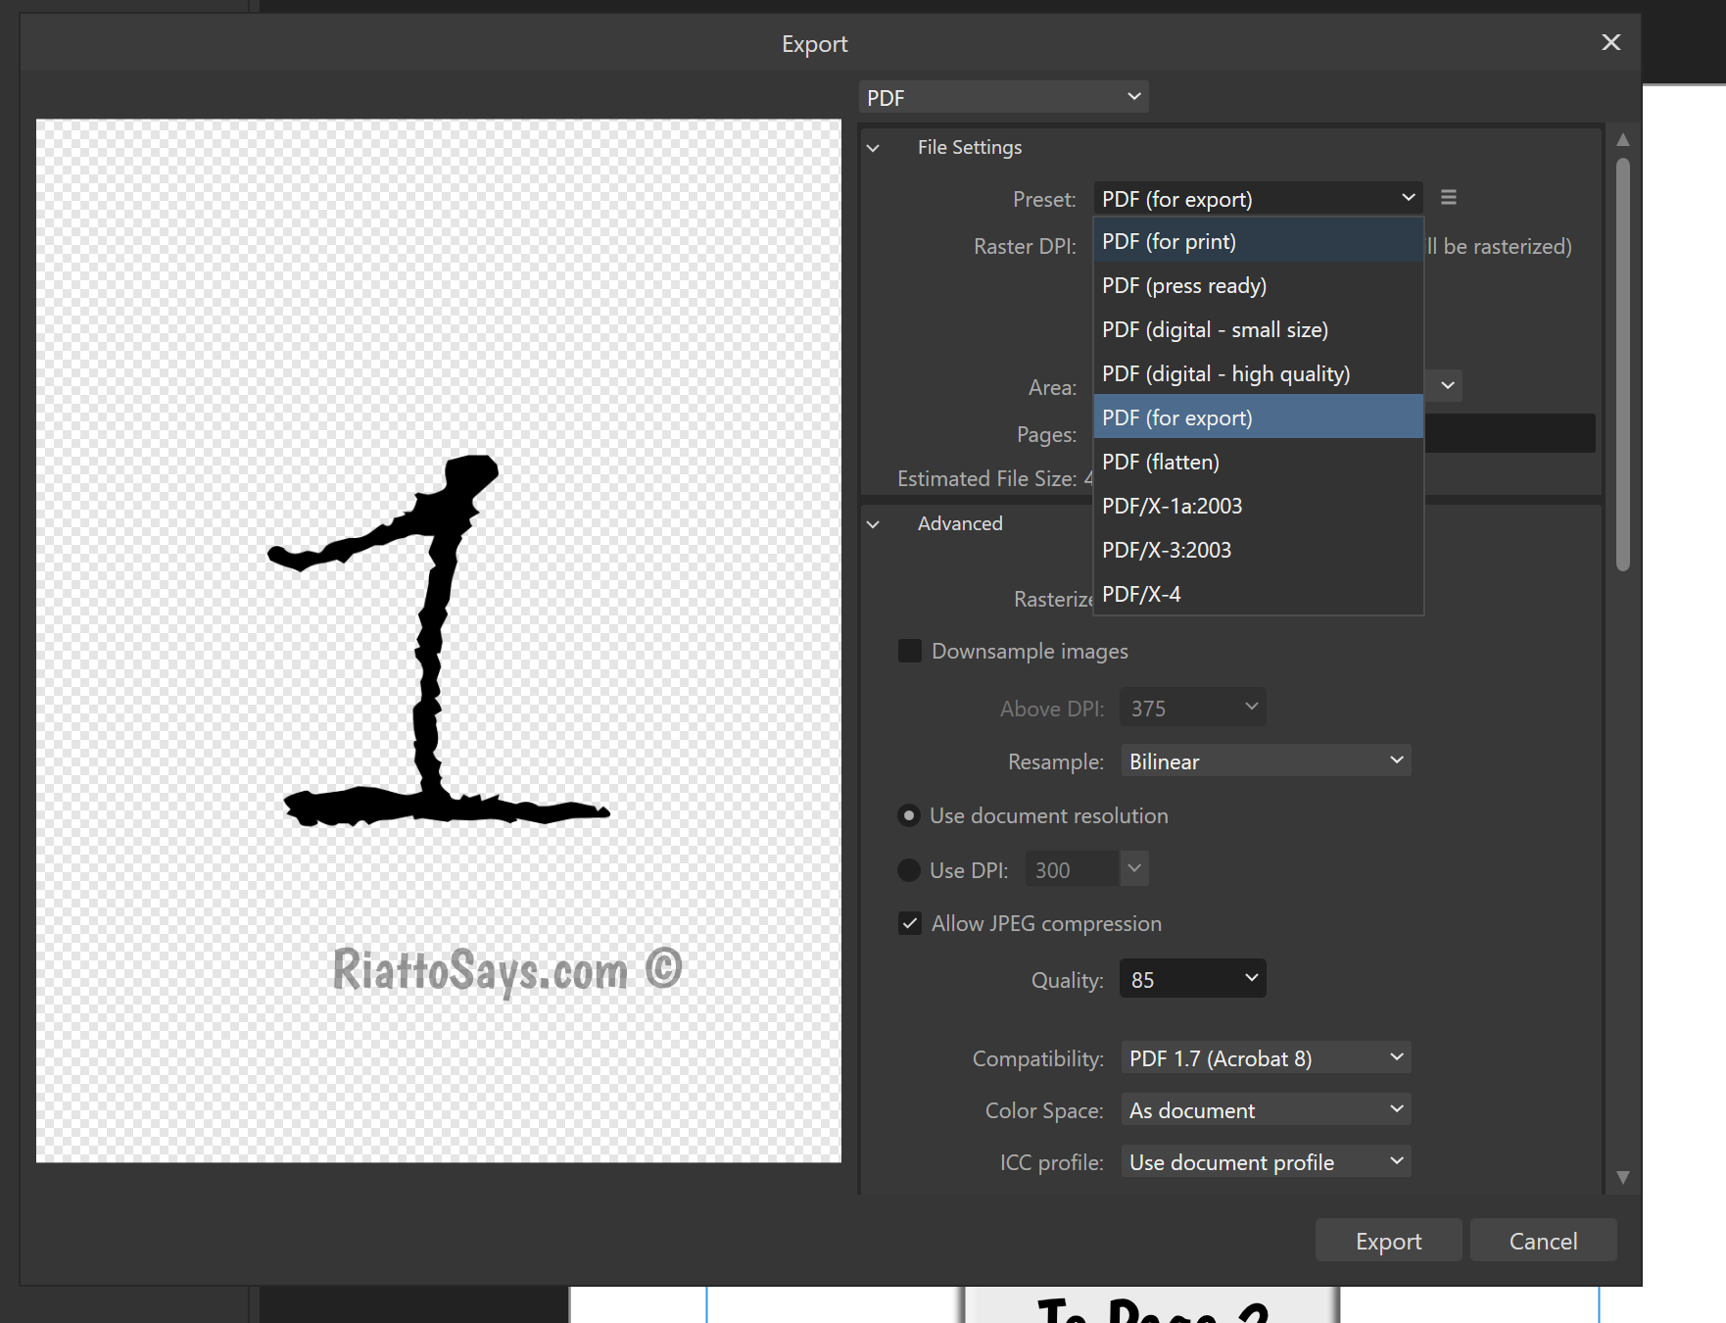Open the Above DPI 375 dropdown
This screenshot has width=1726, height=1323.
pos(1192,708)
